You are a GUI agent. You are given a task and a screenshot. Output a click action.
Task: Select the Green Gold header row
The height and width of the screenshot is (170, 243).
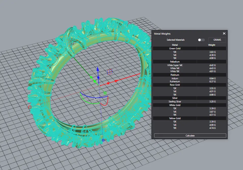click(190, 49)
